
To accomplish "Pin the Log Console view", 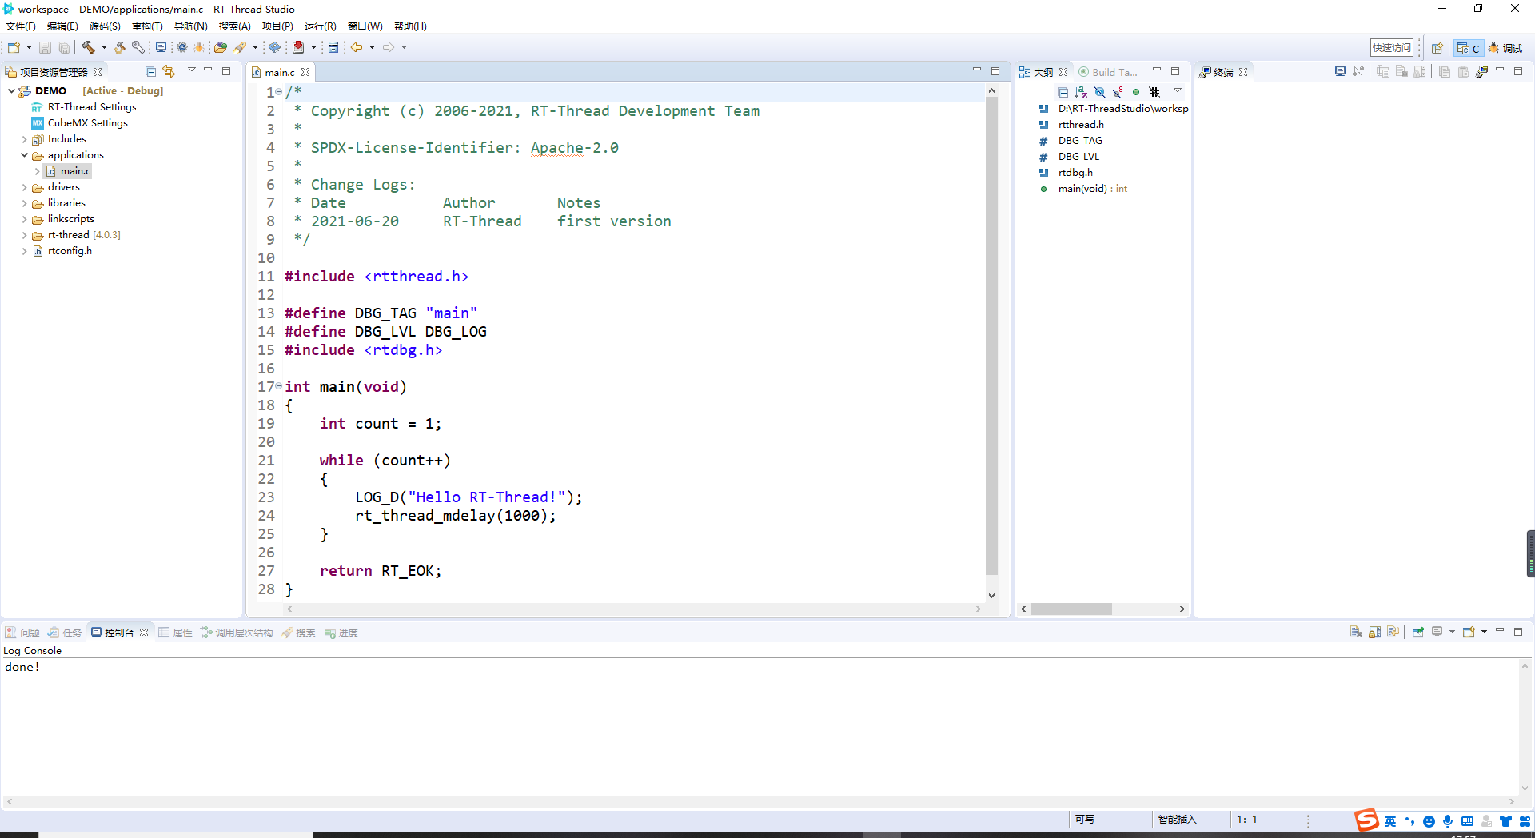I will coord(1419,632).
